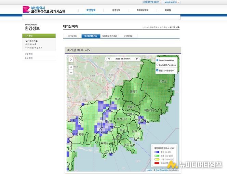The image size is (227, 174).
Task: Open the 자료실 top menu
Action: (168, 10)
